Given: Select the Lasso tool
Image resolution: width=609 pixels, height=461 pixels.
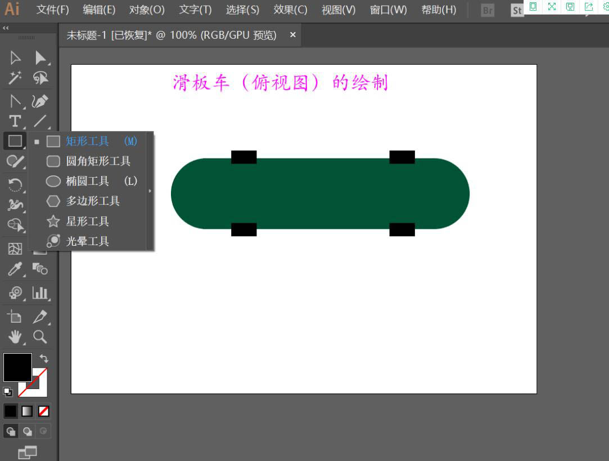Looking at the screenshot, I should pyautogui.click(x=40, y=78).
